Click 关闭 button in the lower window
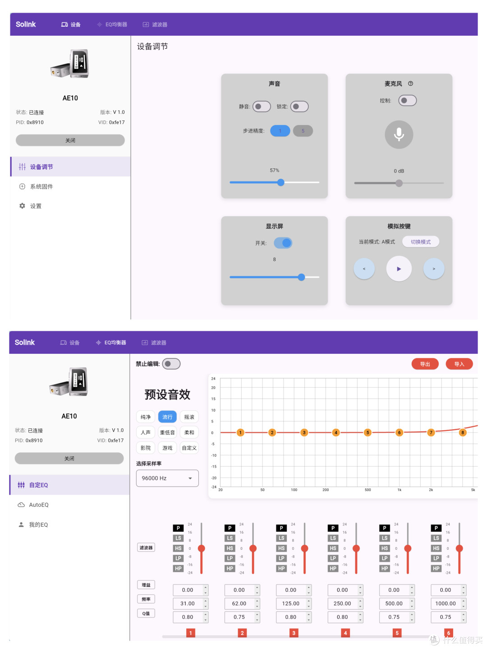Viewport: 487px width, 650px height. [x=69, y=458]
